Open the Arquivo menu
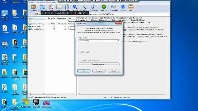This screenshot has height=111, width=198. [x=32, y=2]
